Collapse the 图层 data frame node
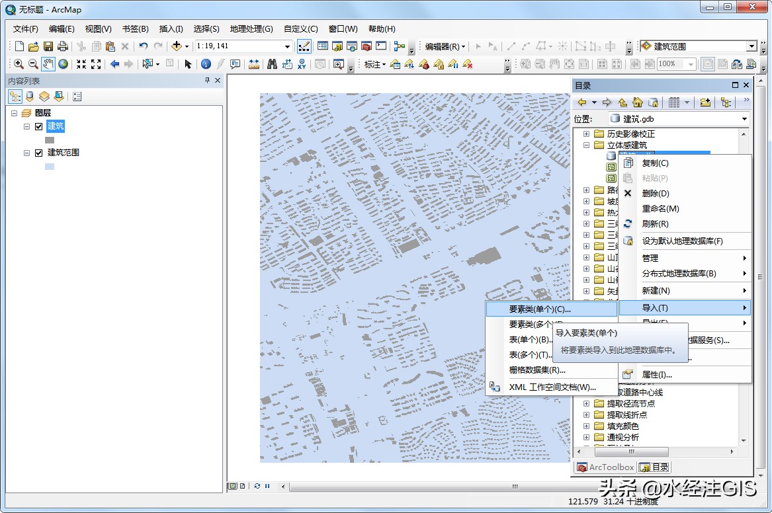 point(15,113)
